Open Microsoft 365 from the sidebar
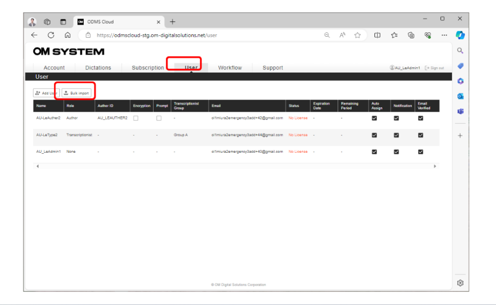The width and height of the screenshot is (496, 305). point(460,81)
